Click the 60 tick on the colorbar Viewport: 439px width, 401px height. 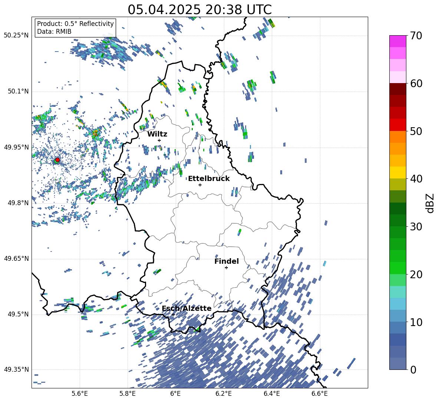(416, 83)
